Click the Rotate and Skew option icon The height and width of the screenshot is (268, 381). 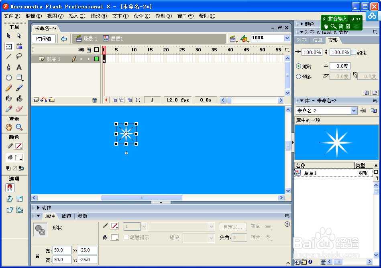coord(10,199)
